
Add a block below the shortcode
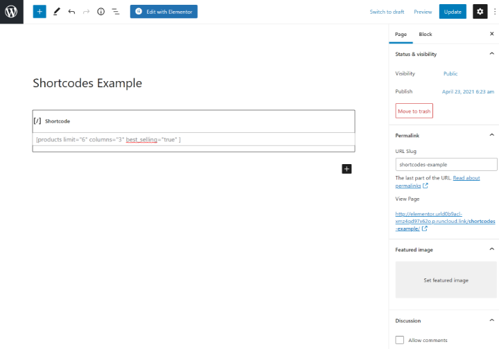[347, 169]
